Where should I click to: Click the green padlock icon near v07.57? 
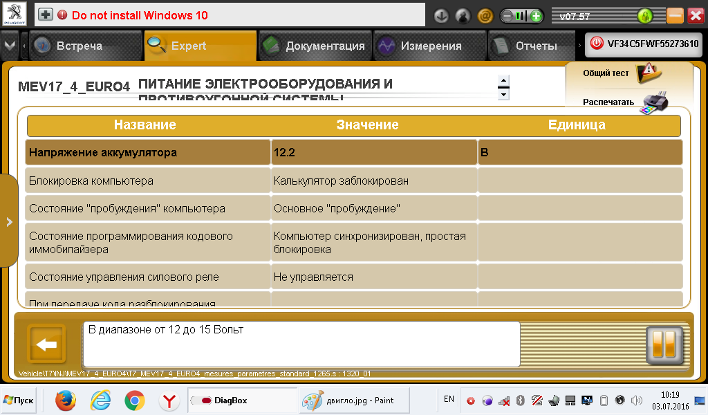(645, 17)
